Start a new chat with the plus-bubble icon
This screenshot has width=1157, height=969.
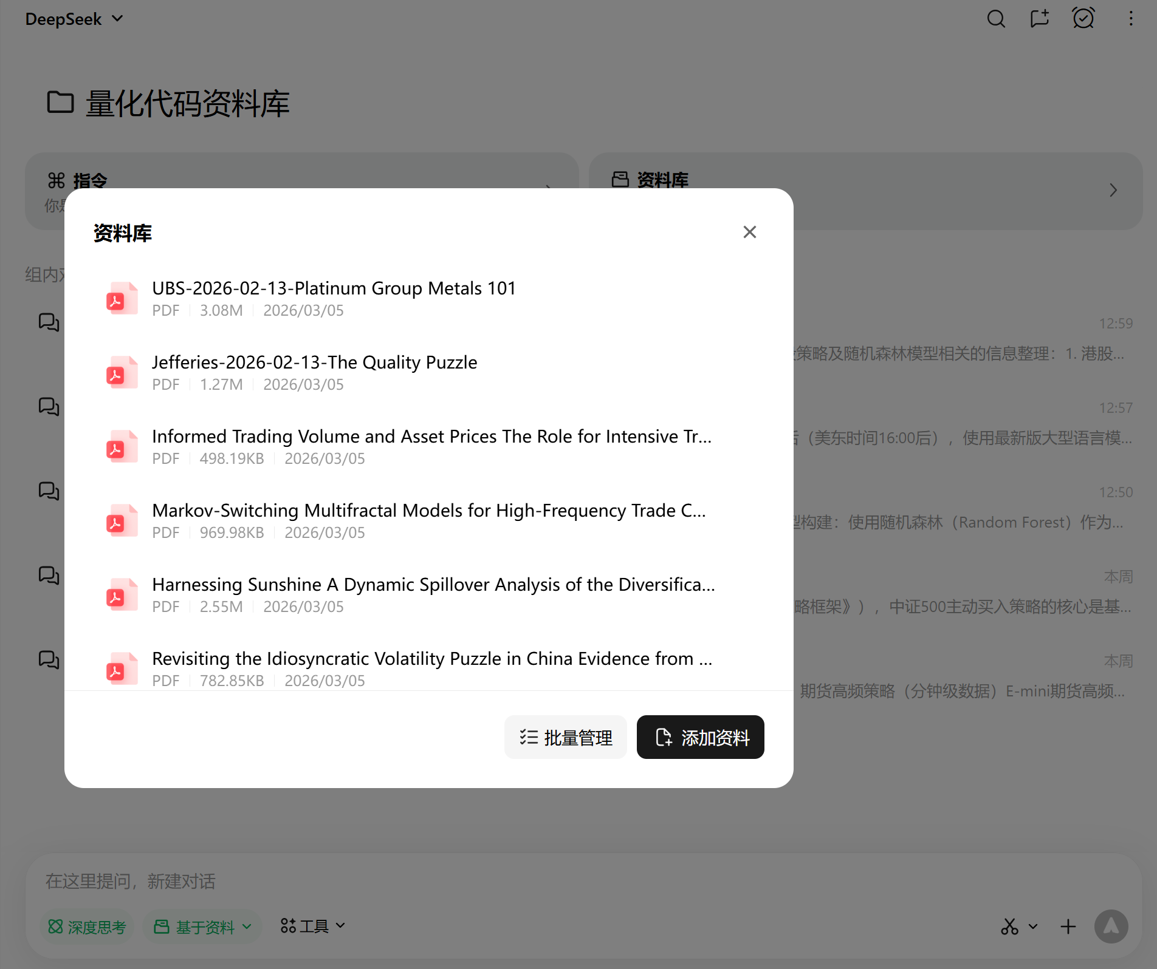coord(1040,19)
